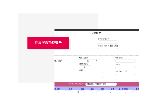Click the email field below 寄信給買方
Image resolution: width=157 pixels, height=111 pixels.
[x=125, y=75]
